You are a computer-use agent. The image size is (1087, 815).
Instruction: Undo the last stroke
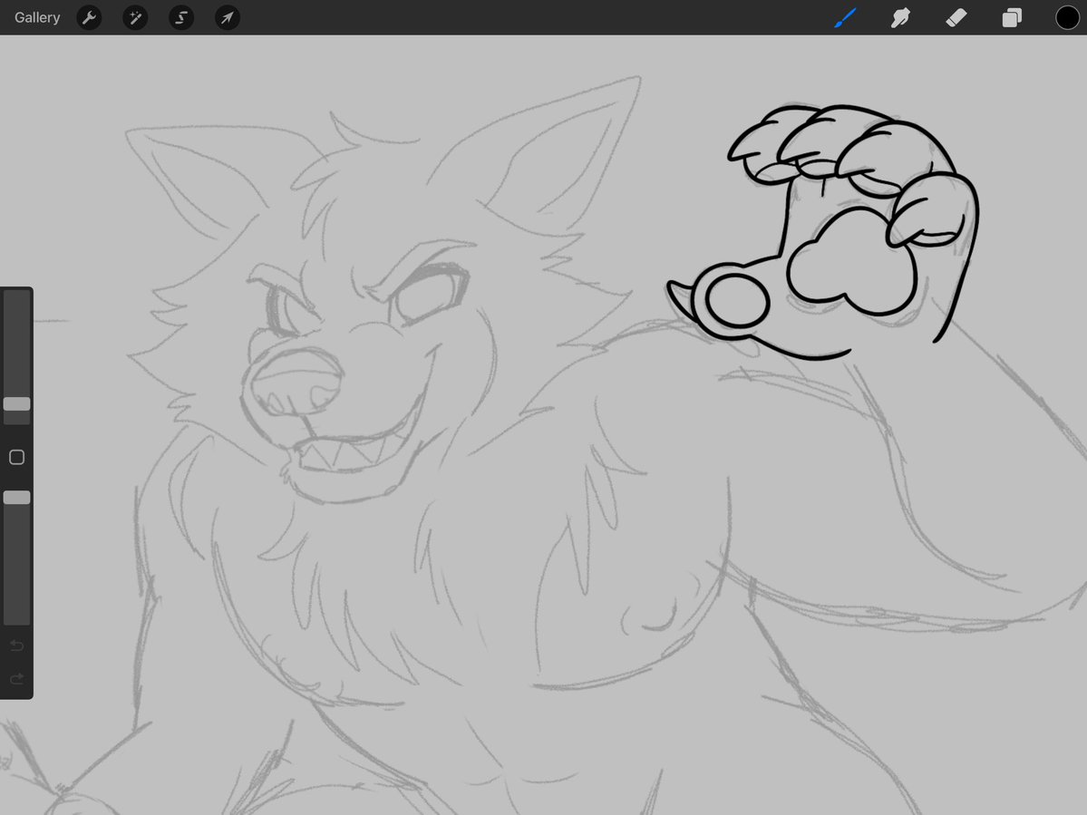(x=16, y=645)
